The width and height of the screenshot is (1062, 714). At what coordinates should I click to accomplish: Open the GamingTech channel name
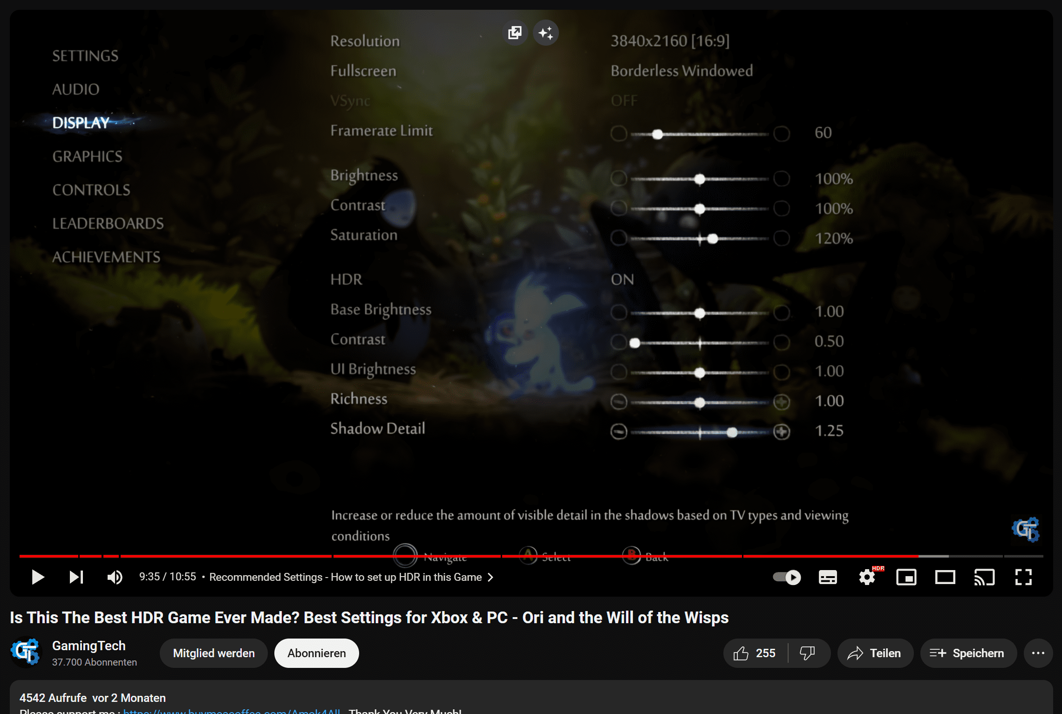[x=89, y=646]
